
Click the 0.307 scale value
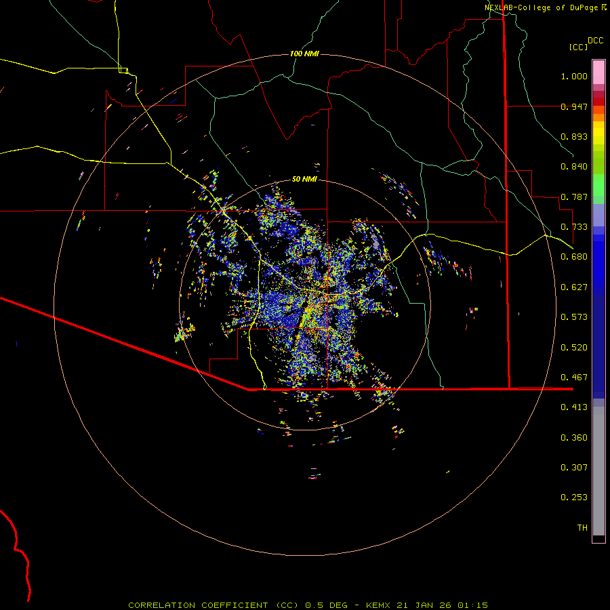(574, 468)
